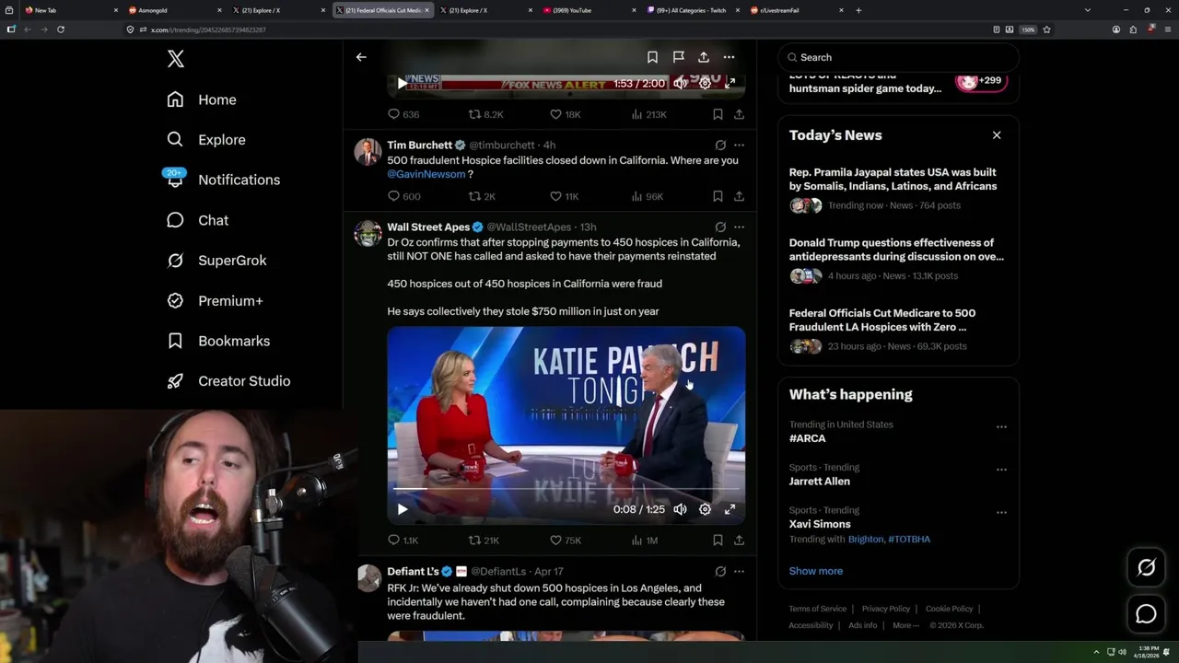Reply to Tim Burchett's post
The width and height of the screenshot is (1179, 663).
pos(403,196)
